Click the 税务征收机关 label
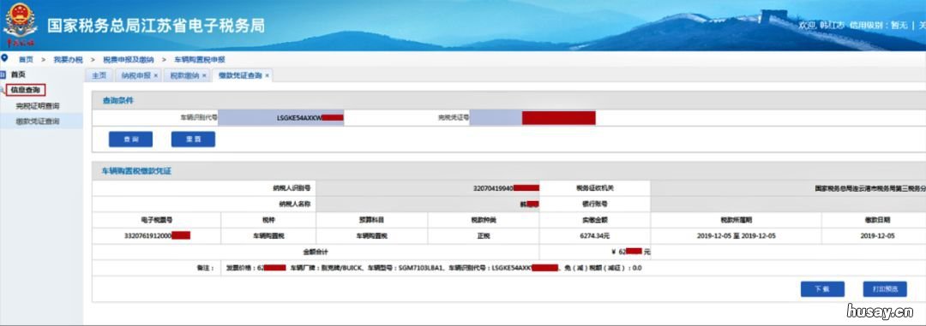926x326 pixels. 595,188
